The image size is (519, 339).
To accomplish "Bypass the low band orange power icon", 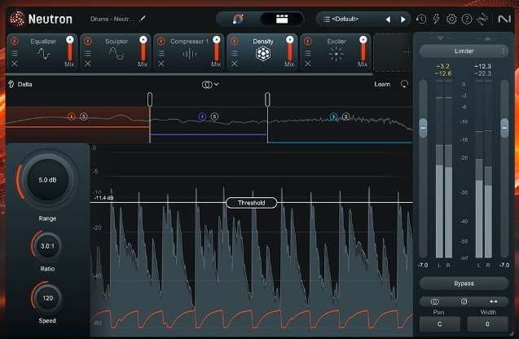I will (71, 117).
